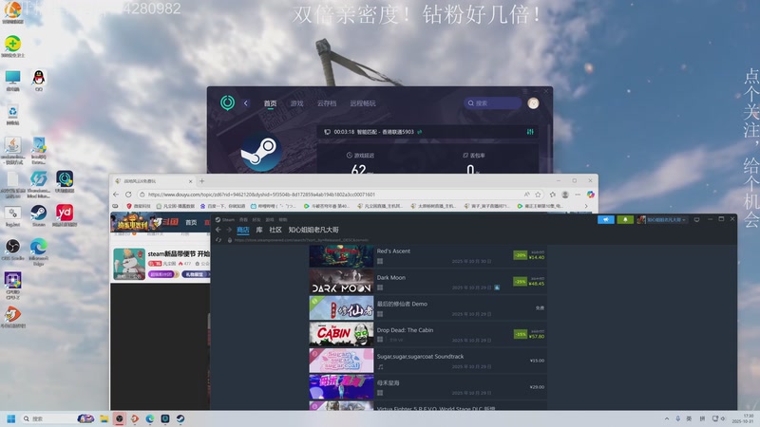Expand Edge bookmarks bar overflow chevron

586,206
